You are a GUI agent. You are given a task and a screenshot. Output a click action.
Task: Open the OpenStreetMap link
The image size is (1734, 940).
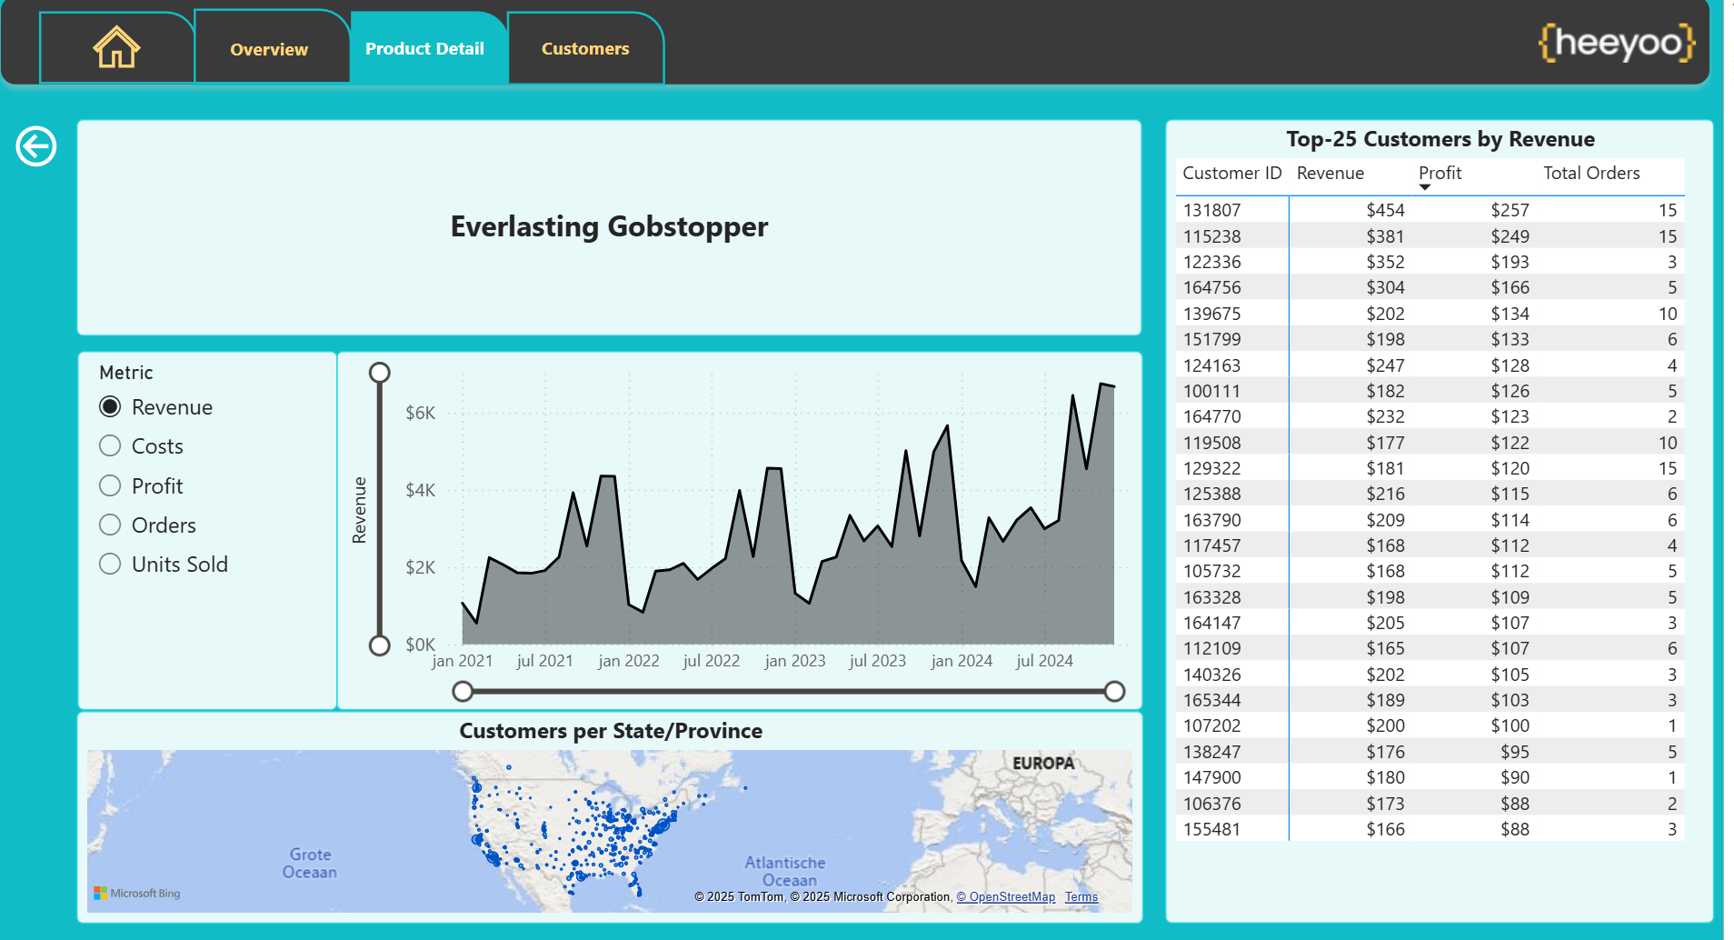[x=1006, y=897]
